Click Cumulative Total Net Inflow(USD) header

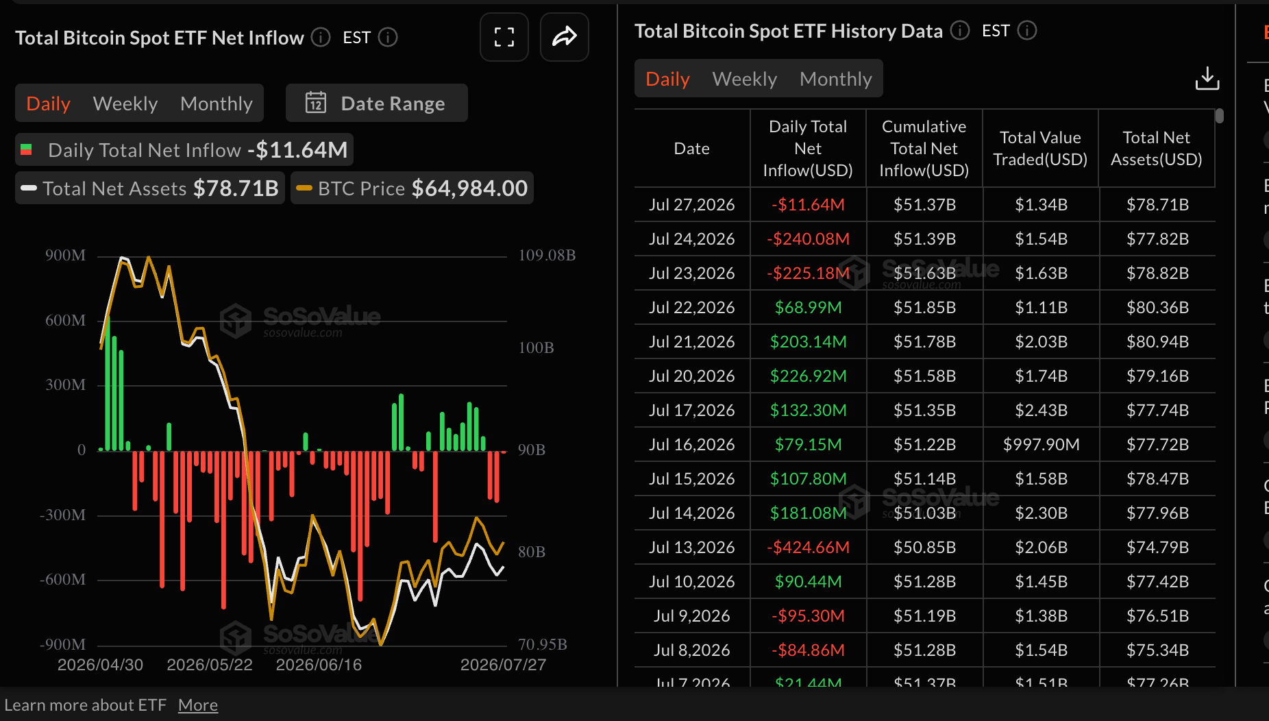coord(924,148)
